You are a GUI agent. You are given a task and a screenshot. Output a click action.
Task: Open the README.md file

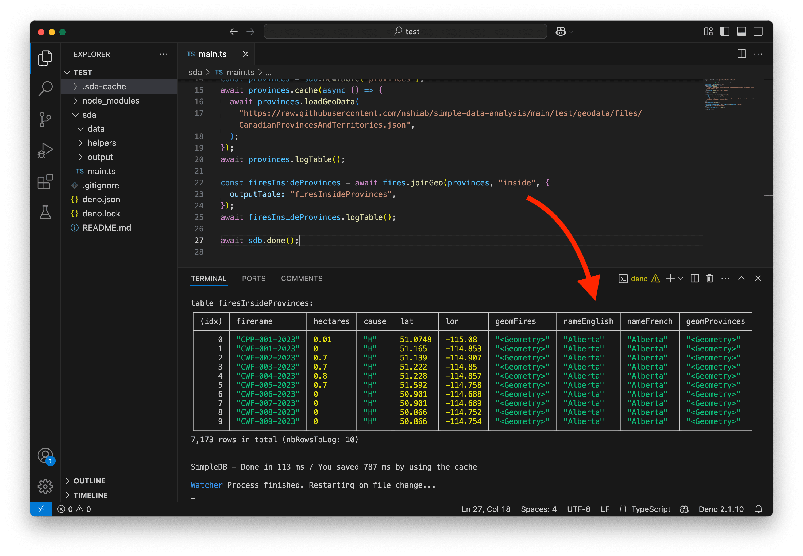coord(119,228)
